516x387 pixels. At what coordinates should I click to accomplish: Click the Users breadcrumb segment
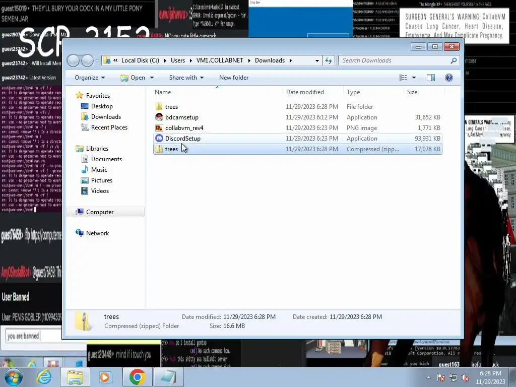tap(178, 60)
